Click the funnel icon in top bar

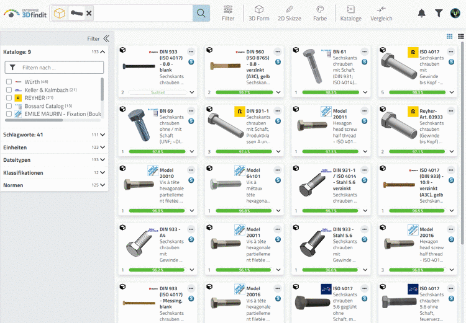click(x=439, y=13)
